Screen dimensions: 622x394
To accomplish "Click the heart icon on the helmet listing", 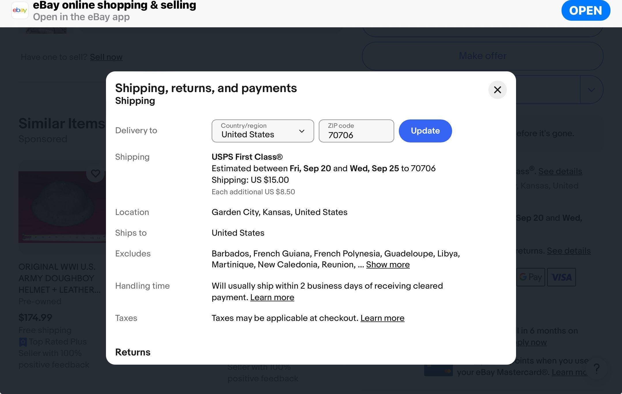I will coord(95,174).
